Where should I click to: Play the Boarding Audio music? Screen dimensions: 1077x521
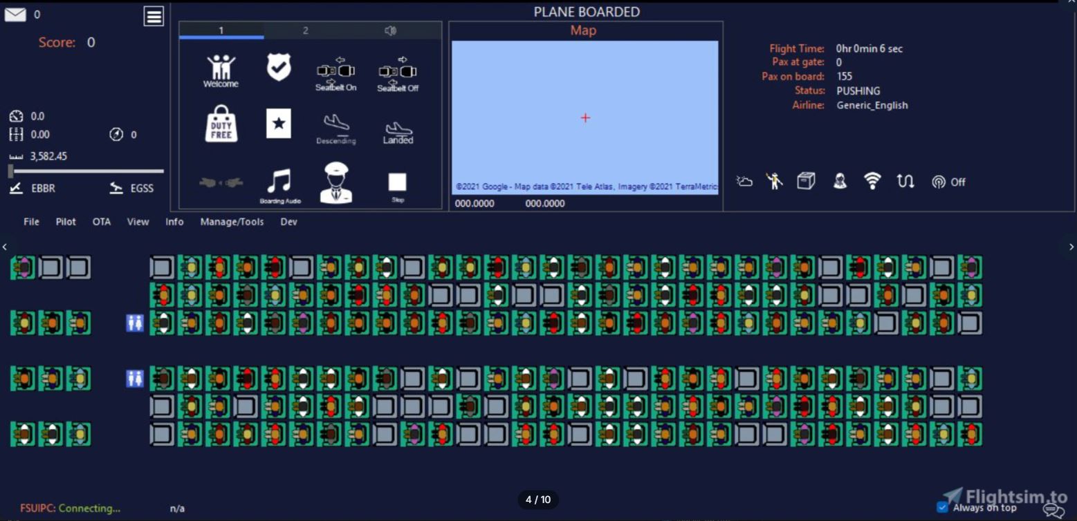(279, 185)
